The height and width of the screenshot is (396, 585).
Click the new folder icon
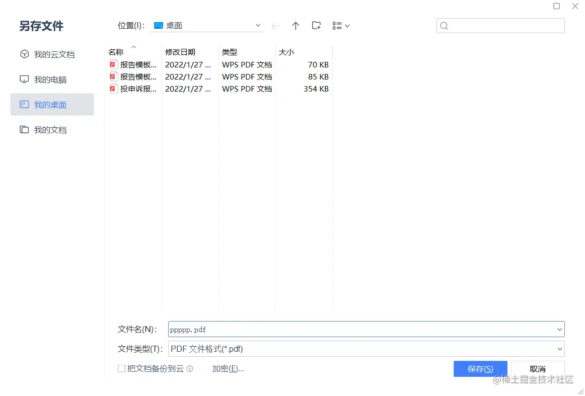click(316, 26)
